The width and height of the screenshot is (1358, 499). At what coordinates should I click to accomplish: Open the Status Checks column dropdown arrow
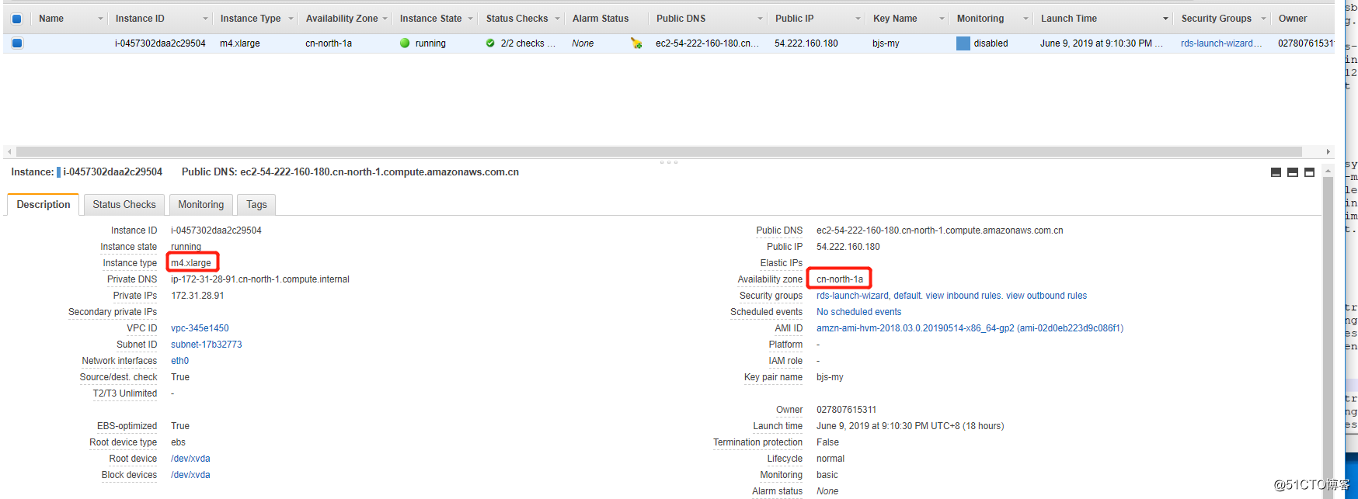click(557, 19)
